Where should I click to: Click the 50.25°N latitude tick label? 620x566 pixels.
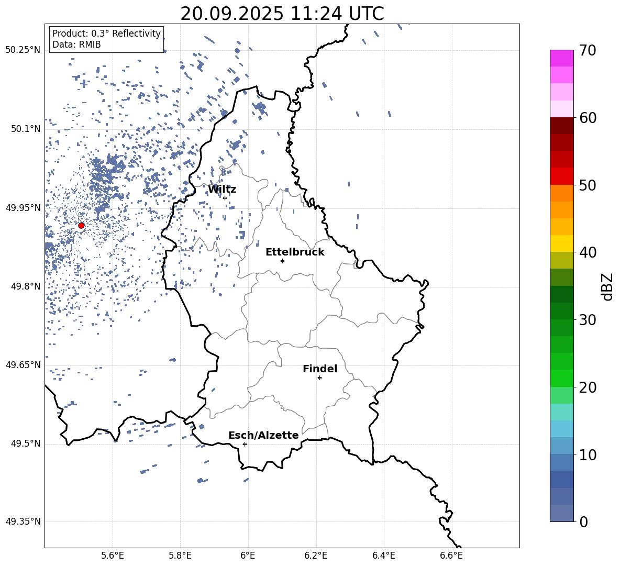[x=23, y=50]
